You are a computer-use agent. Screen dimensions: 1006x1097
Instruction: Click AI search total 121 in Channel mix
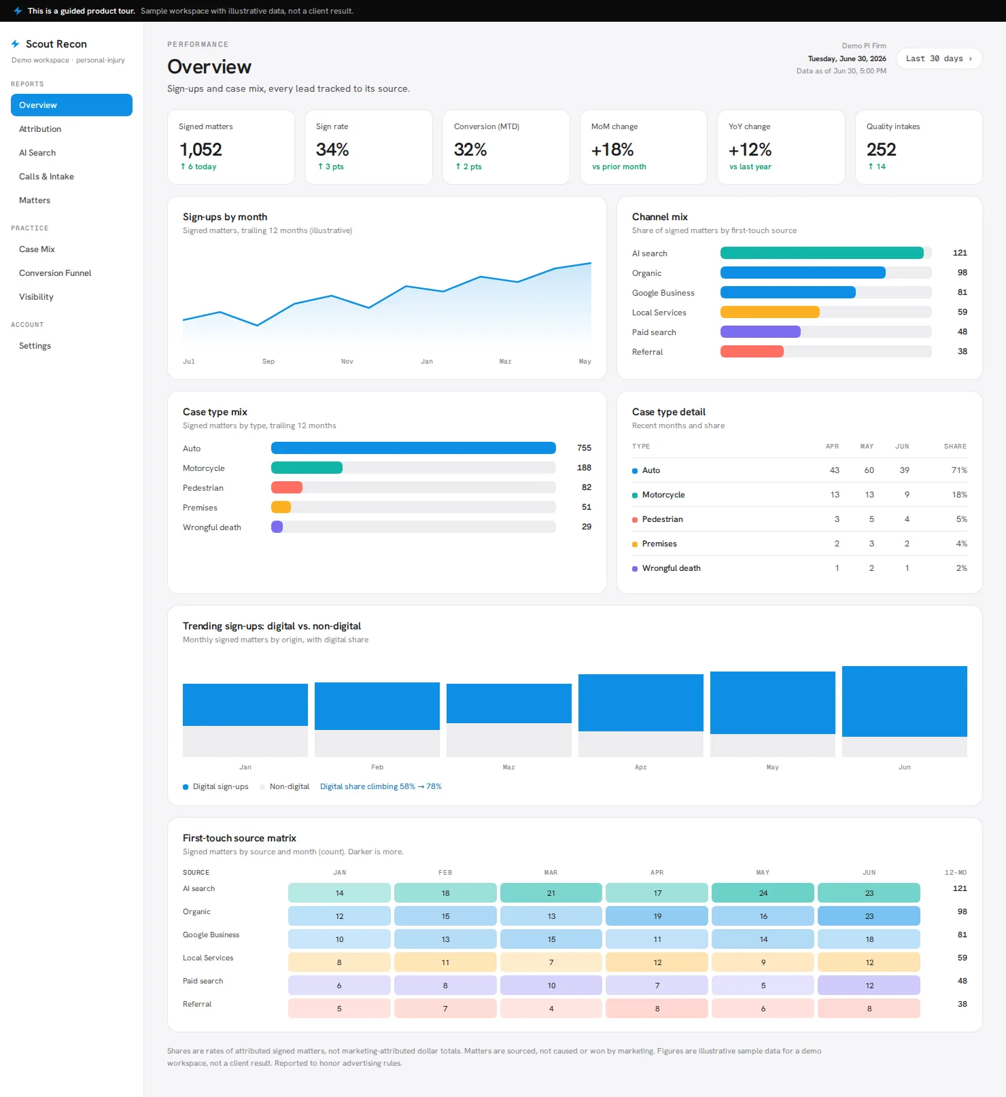click(960, 253)
